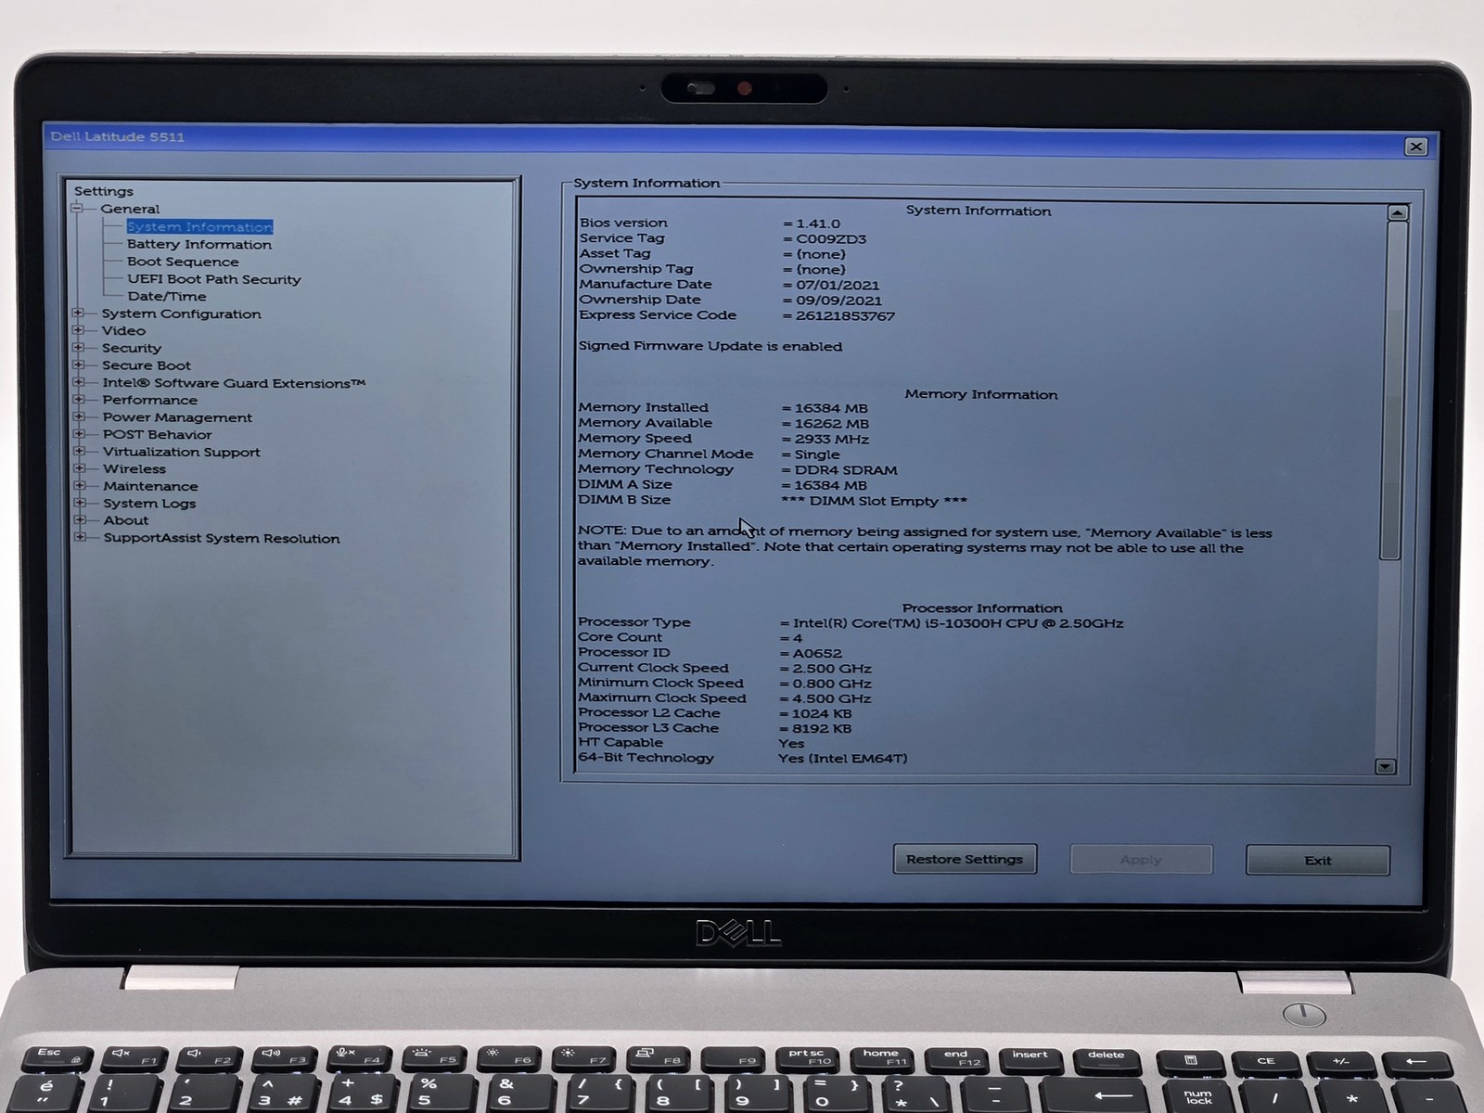Click the System Information scrollbar thumb
This screenshot has width=1484, height=1113.
(1393, 390)
